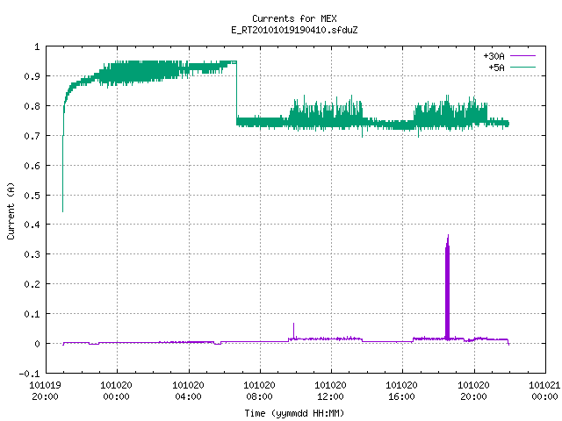Viewport: 562px width, 421px height.
Task: Click the green +5A legend line sample
Action: (x=522, y=67)
